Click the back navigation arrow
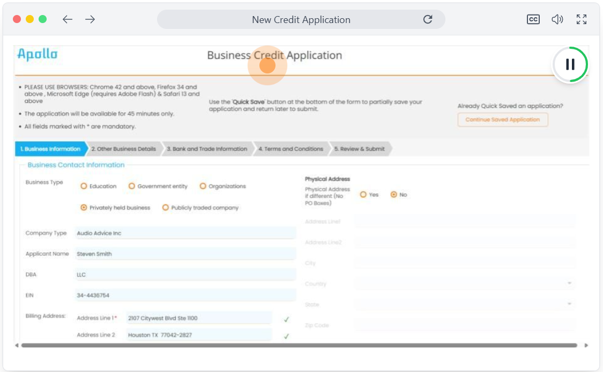 (x=67, y=19)
